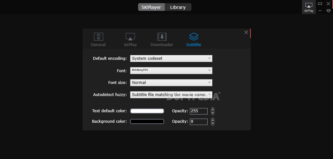Click the background opacity field showing 0

pyautogui.click(x=199, y=122)
